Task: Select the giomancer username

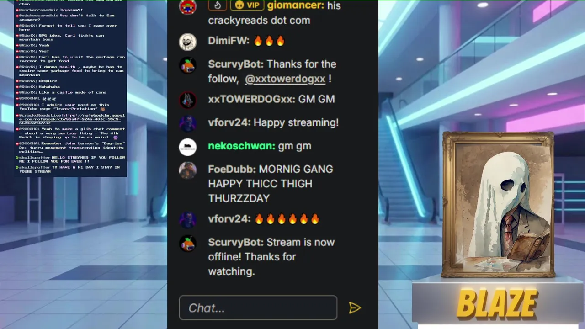Action: point(296,5)
